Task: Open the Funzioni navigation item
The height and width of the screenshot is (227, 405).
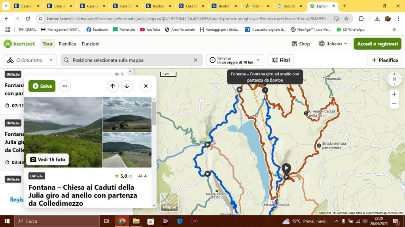Action: (91, 44)
